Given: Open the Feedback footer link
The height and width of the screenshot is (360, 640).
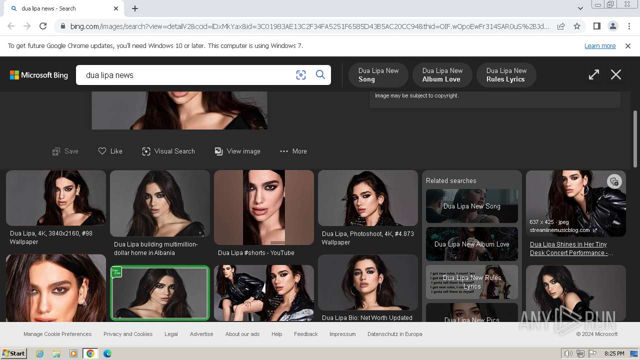Looking at the screenshot, I should [x=306, y=334].
